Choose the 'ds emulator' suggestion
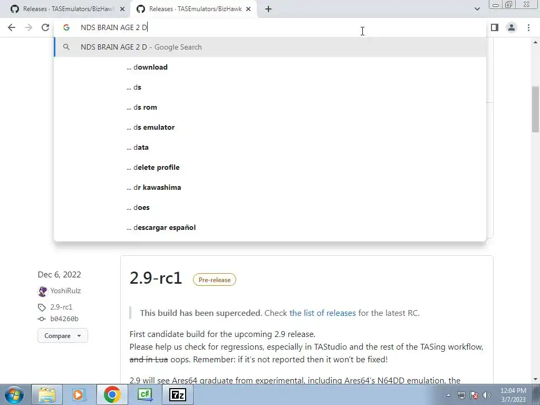Screen dimensions: 540x405 (271, 127)
